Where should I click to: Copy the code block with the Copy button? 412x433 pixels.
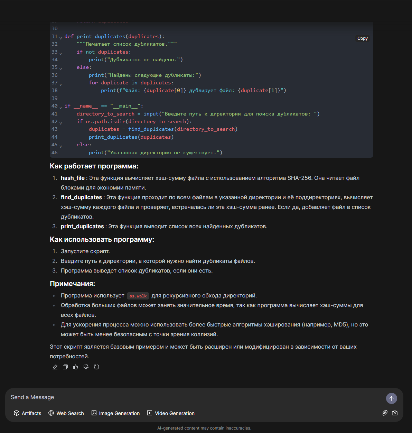pyautogui.click(x=363, y=38)
